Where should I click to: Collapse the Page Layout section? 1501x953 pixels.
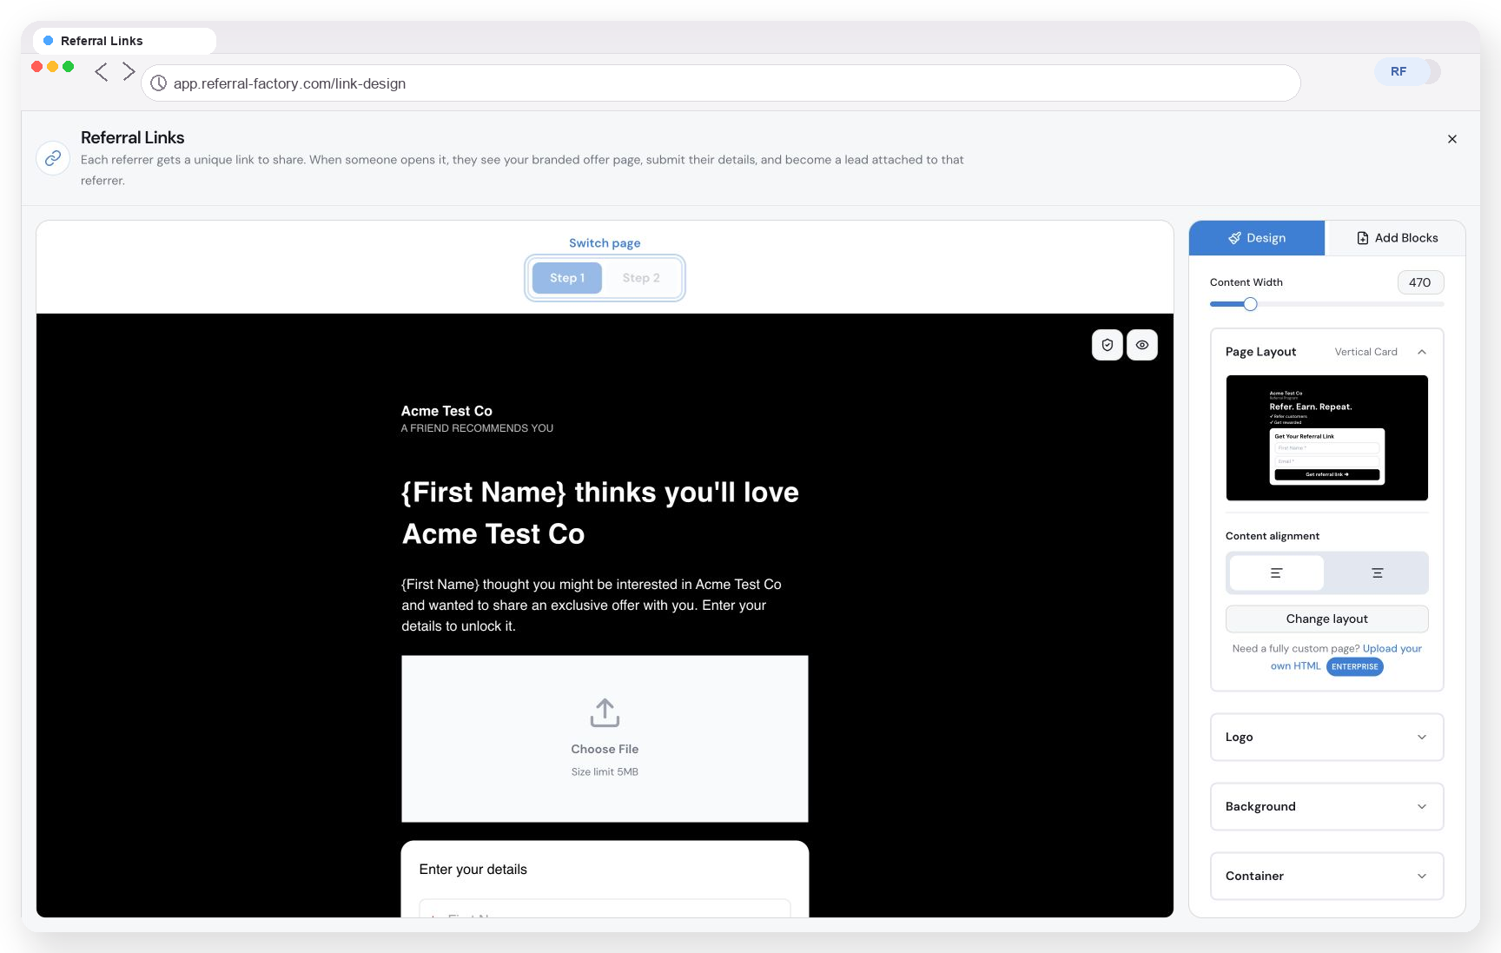pos(1422,352)
